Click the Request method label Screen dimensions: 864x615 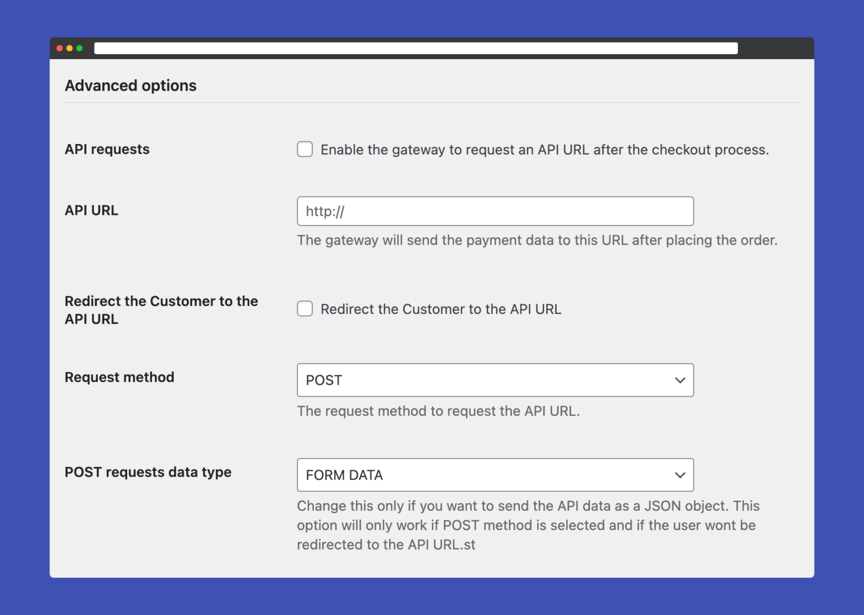pos(119,377)
